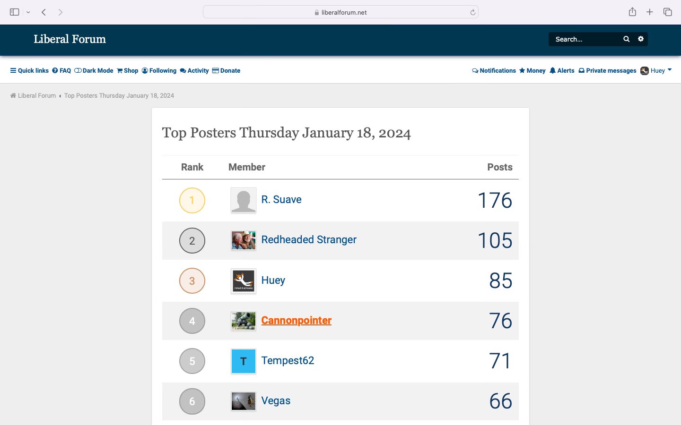Open the Redheaded Stranger profile link
Image resolution: width=681 pixels, height=425 pixels.
309,240
